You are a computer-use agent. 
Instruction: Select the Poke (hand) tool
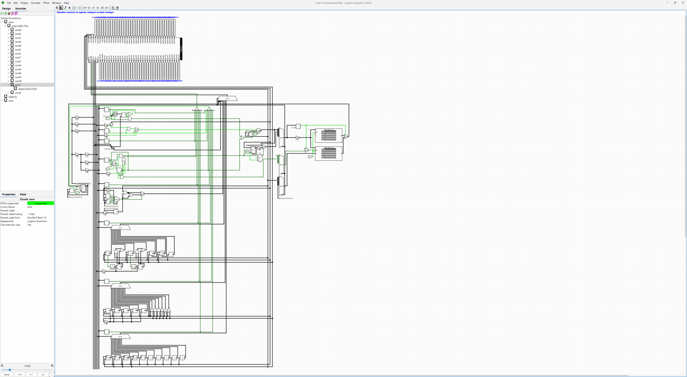coord(57,8)
